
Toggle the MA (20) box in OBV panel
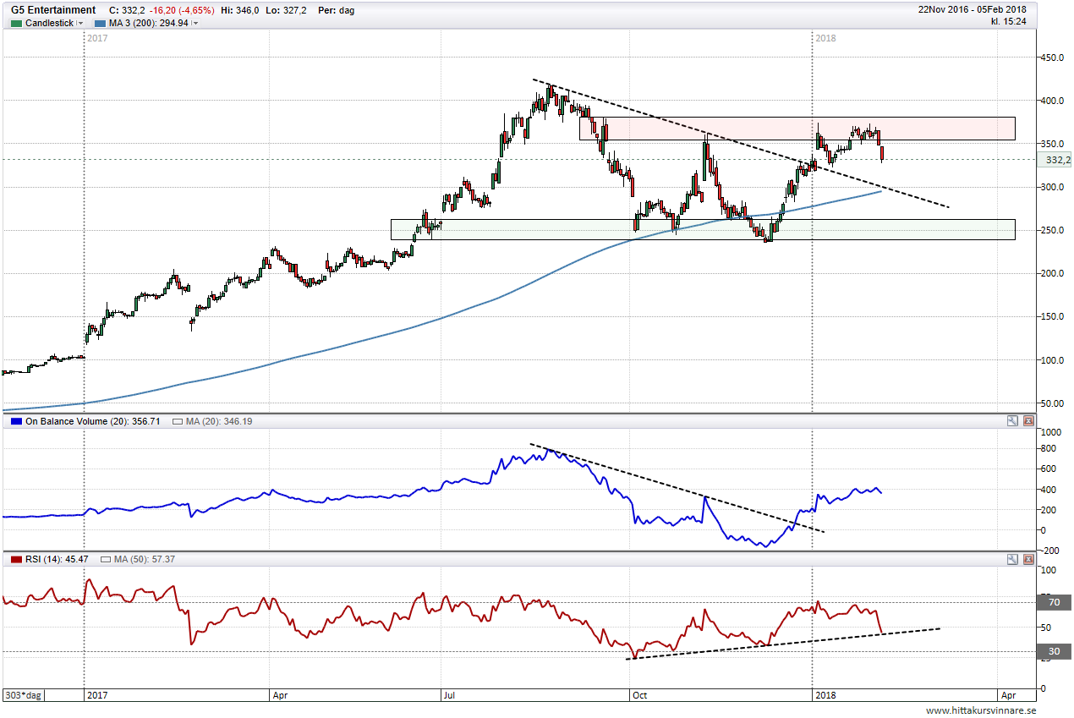point(177,420)
